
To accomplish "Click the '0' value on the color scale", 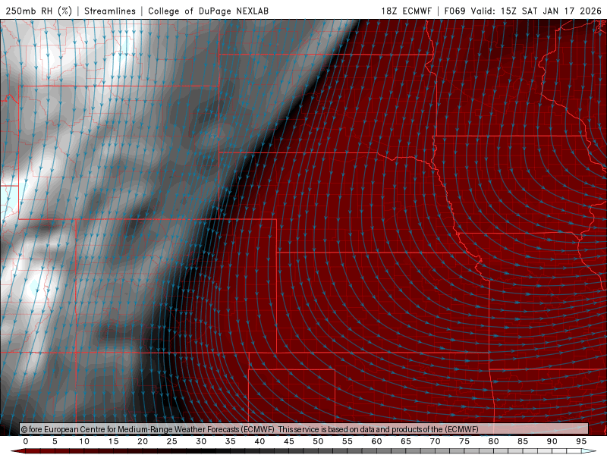I will [26, 441].
